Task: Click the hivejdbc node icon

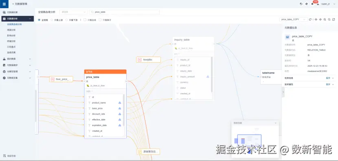Action: 140,60
